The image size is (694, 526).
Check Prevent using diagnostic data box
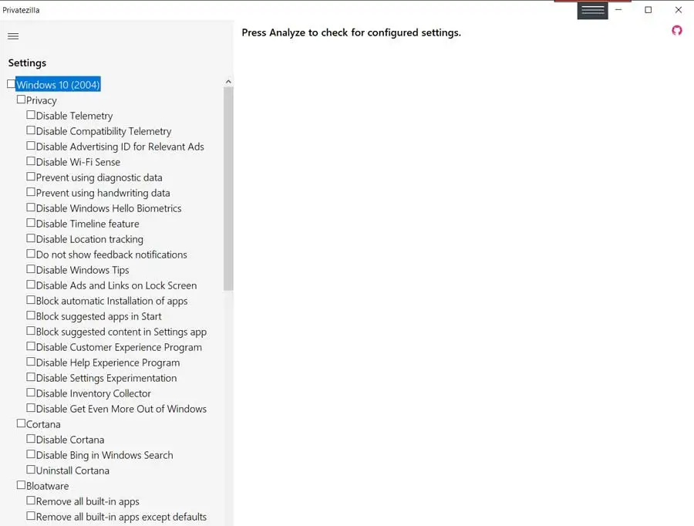point(31,177)
